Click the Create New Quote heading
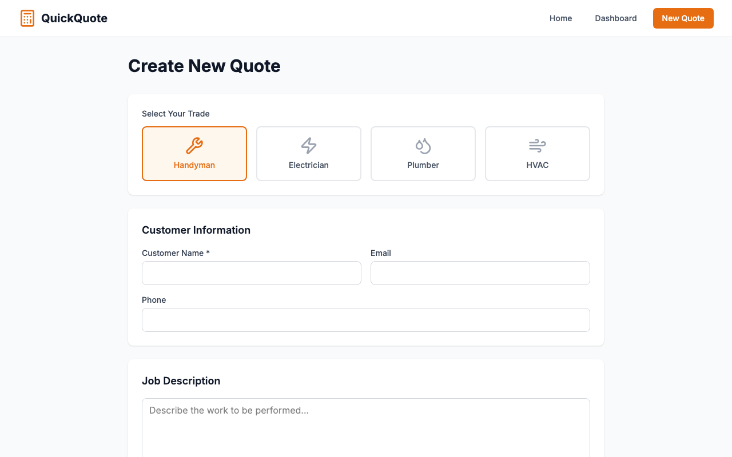This screenshot has width=732, height=457. (x=204, y=66)
